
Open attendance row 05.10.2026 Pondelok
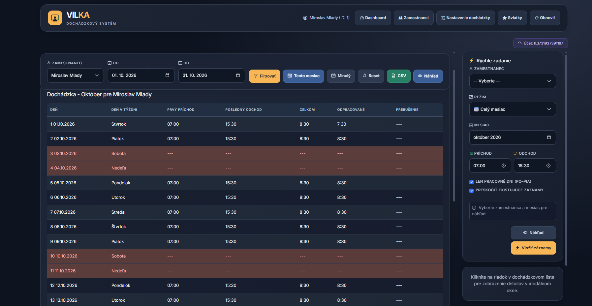[245, 183]
